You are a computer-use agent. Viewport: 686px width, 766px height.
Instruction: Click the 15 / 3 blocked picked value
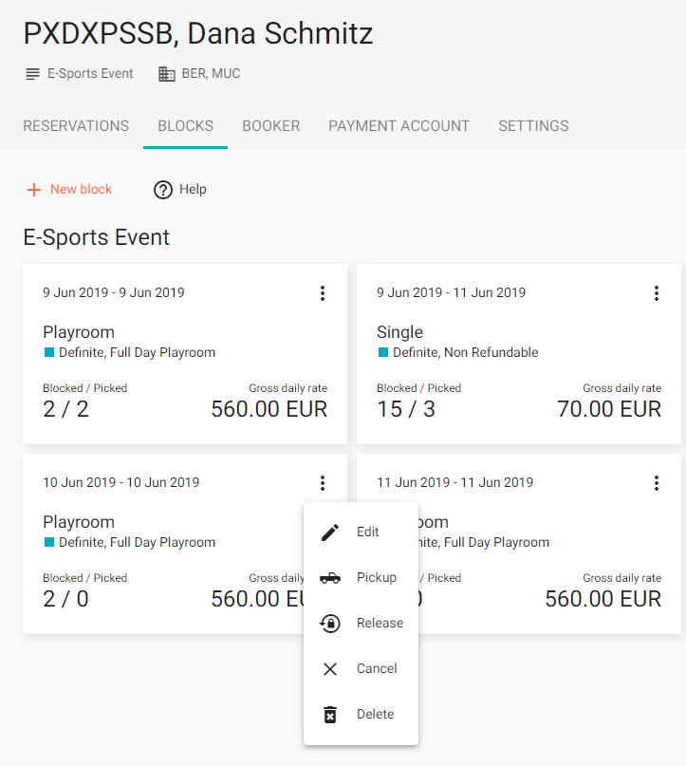[x=406, y=409]
